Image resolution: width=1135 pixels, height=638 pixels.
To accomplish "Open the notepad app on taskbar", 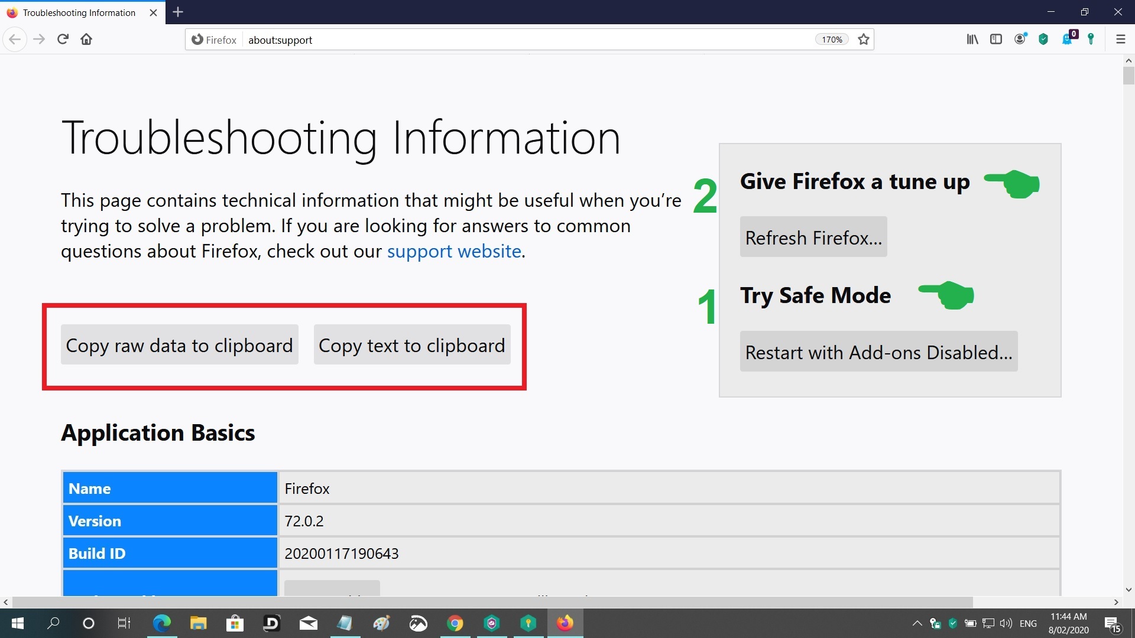I will click(x=345, y=623).
